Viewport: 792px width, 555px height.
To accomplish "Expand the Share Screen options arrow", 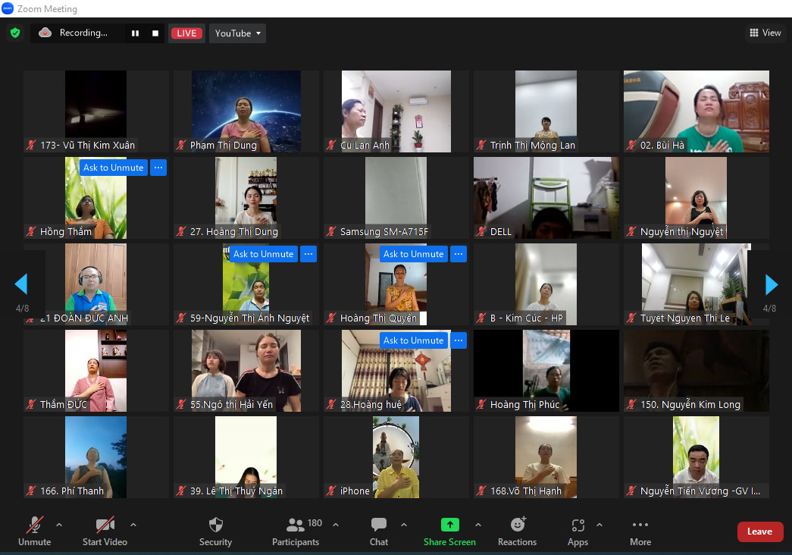I will pyautogui.click(x=478, y=525).
